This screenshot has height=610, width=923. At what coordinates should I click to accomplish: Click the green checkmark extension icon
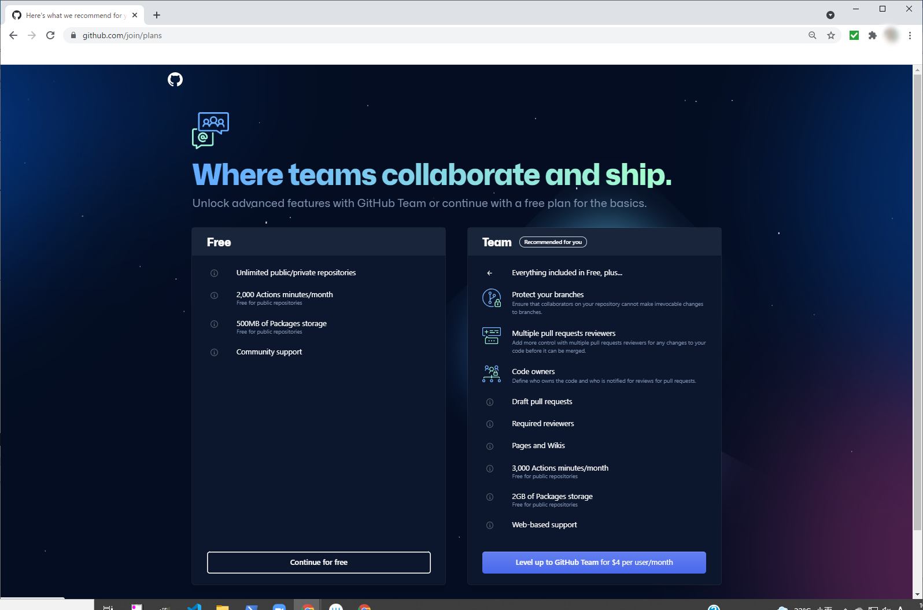pos(854,35)
